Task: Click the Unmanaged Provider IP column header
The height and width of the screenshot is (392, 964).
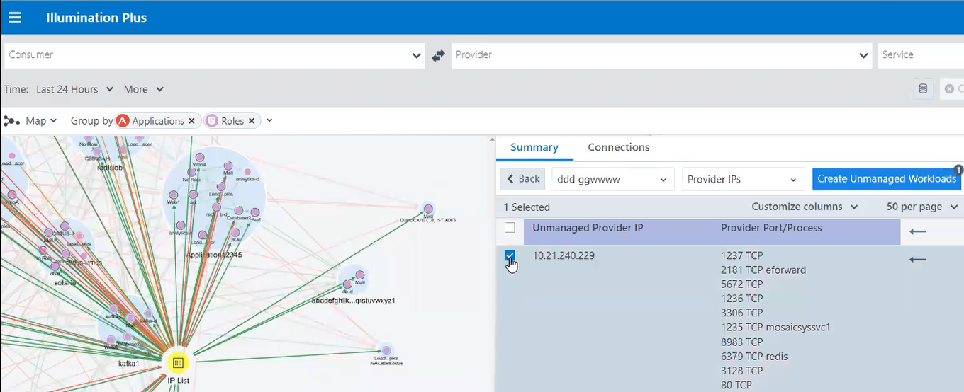Action: pos(589,228)
